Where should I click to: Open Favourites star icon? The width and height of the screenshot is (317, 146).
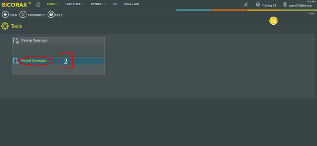coord(23,15)
